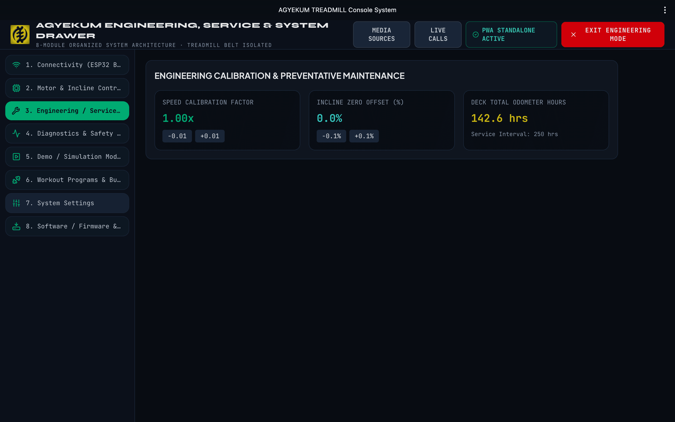Open the 1. Connectivity (ESP32) module
Screen dimensions: 675x422
(67, 65)
